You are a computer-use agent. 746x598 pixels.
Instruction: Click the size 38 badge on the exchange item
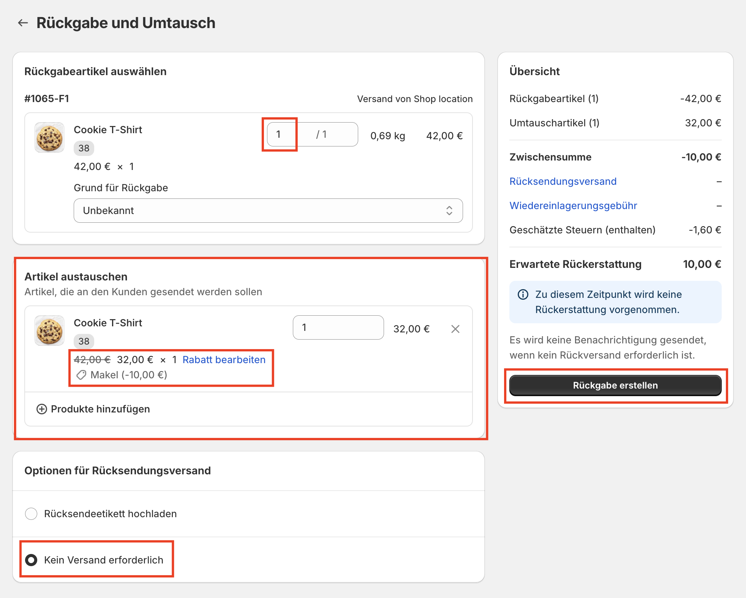(x=84, y=341)
